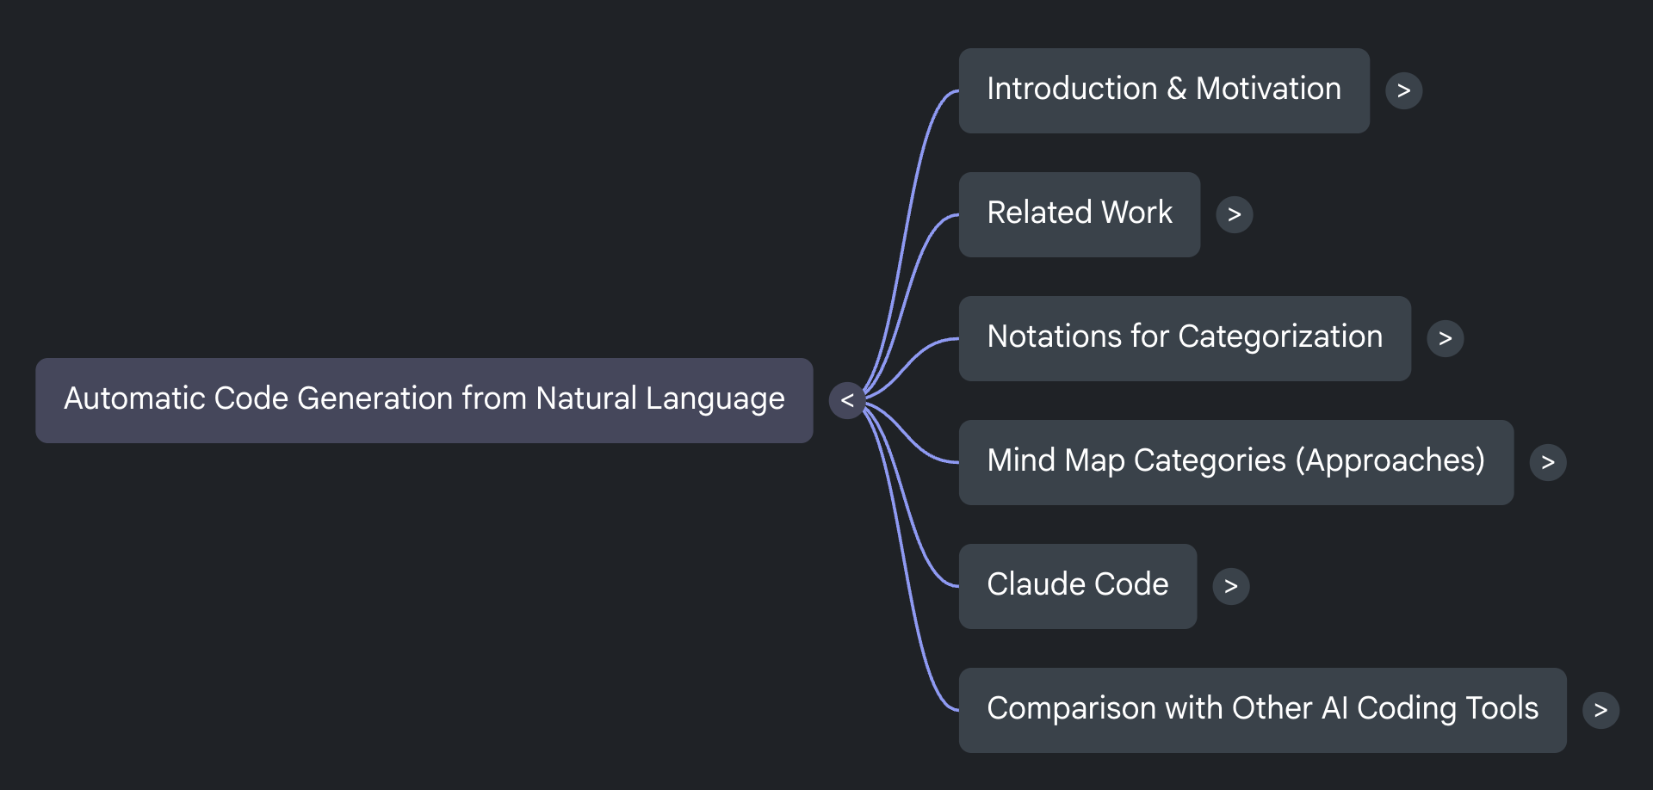1653x790 pixels.
Task: Collapse the root node using its chevron
Action: pos(847,400)
